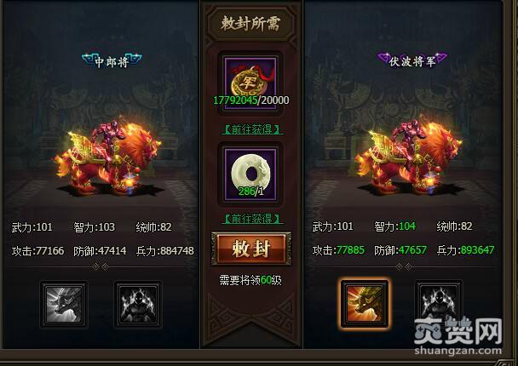Click the green 兵力 893647 stat
518x366 pixels.
(x=465, y=250)
